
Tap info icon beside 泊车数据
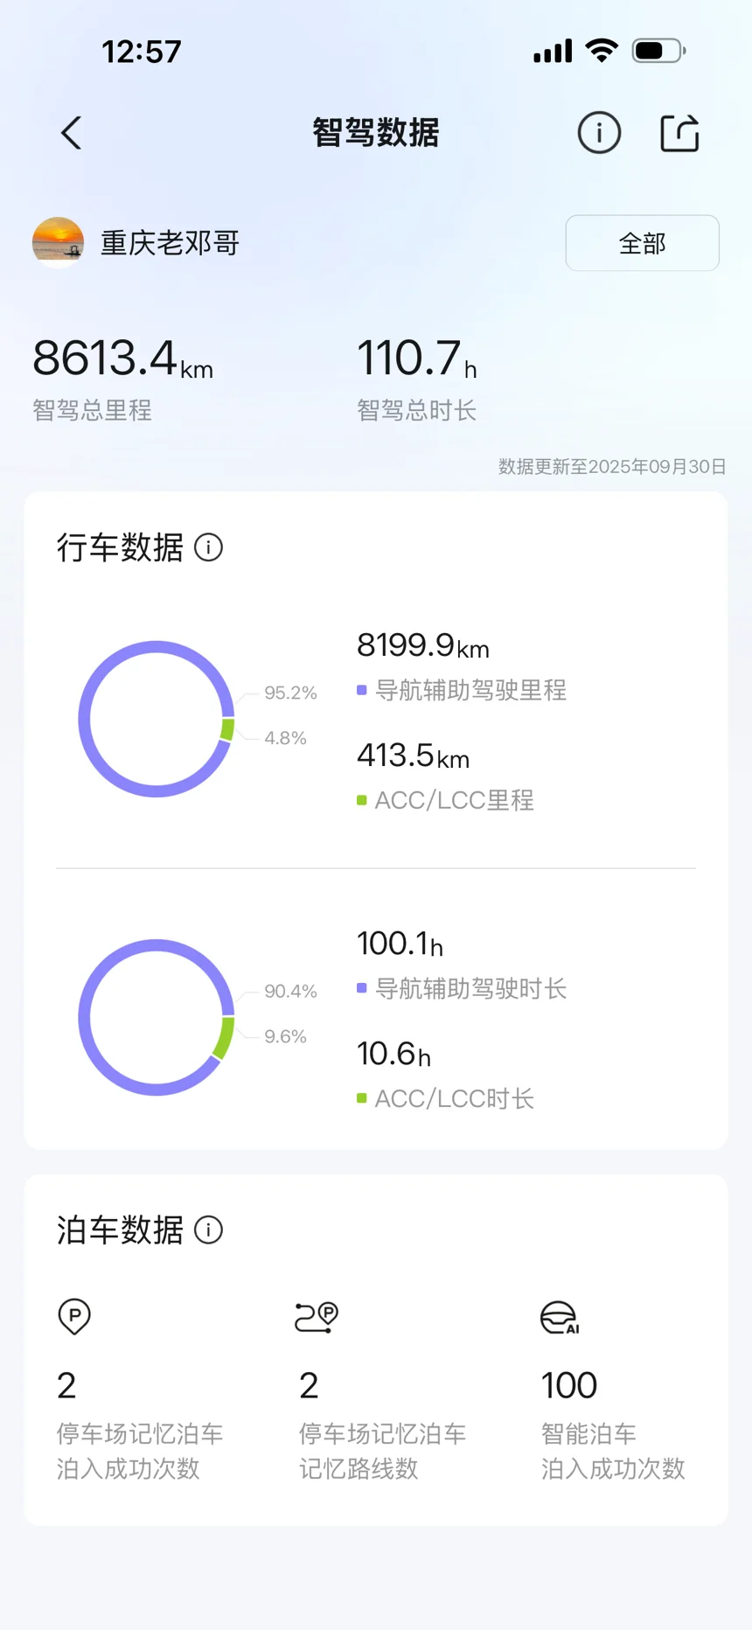click(x=208, y=1230)
